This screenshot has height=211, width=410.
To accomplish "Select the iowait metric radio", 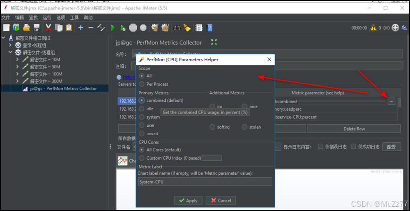I will click(142, 133).
